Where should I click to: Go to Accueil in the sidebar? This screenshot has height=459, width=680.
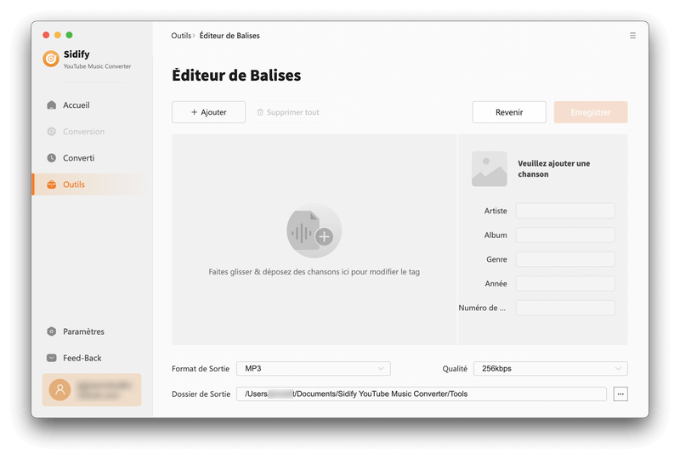click(76, 105)
